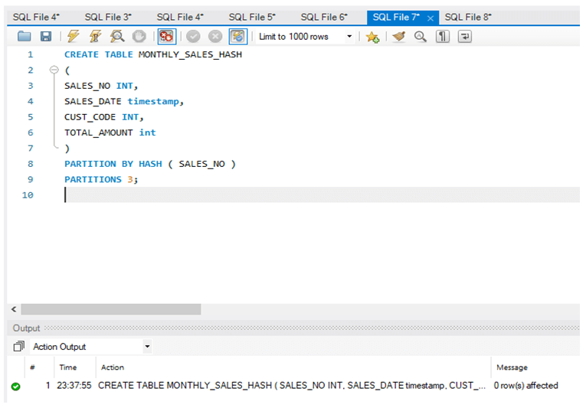
Task: Click the Action column header
Action: coord(113,367)
